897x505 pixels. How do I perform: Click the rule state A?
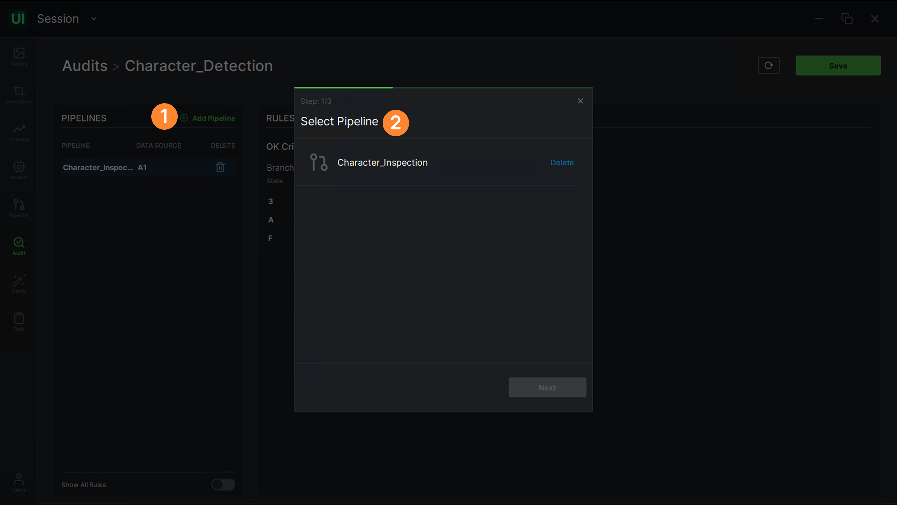(x=271, y=220)
